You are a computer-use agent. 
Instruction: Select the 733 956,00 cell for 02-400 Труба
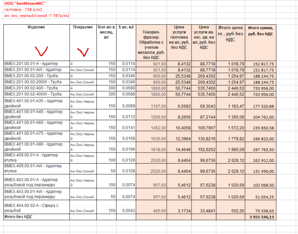261,88
